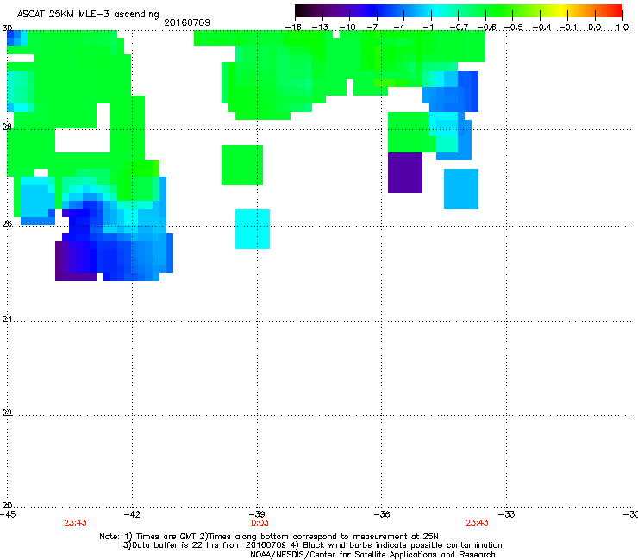Click the isolated green square left of -39
This screenshot has height=560, width=638.
pos(242,165)
